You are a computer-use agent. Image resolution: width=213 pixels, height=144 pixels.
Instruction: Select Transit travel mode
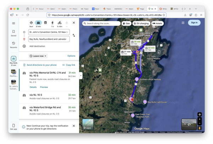click(45, 23)
